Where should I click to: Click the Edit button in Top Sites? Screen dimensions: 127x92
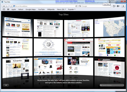[6, 85]
